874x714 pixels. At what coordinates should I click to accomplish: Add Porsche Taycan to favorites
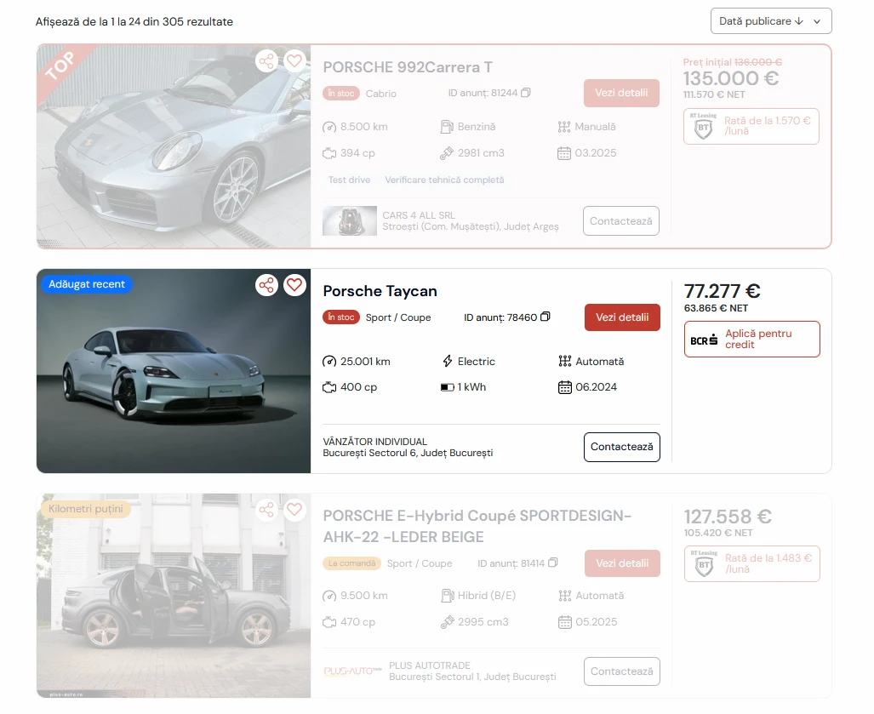pyautogui.click(x=294, y=285)
